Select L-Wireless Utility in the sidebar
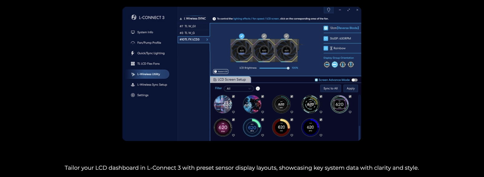484x177 pixels. point(147,74)
